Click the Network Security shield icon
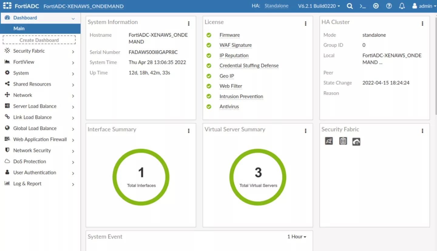Viewport: 437px width, 251px height. pos(7,150)
